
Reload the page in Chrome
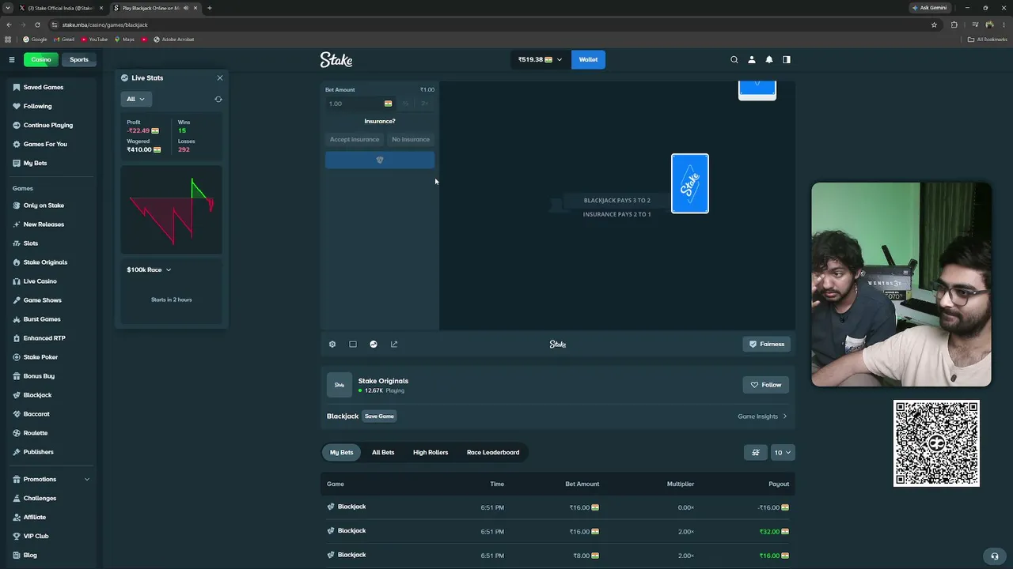pos(37,24)
